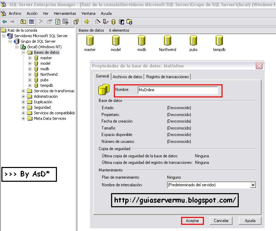Click the New Login toolbar icon

122,22
